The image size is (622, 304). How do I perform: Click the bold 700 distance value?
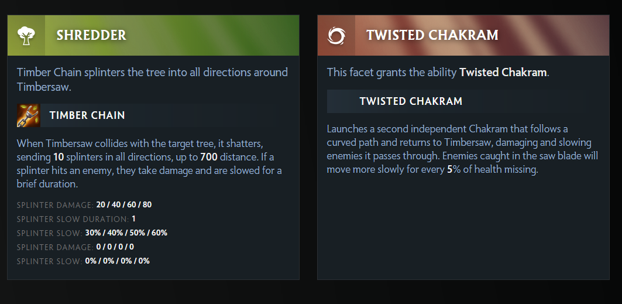209,157
